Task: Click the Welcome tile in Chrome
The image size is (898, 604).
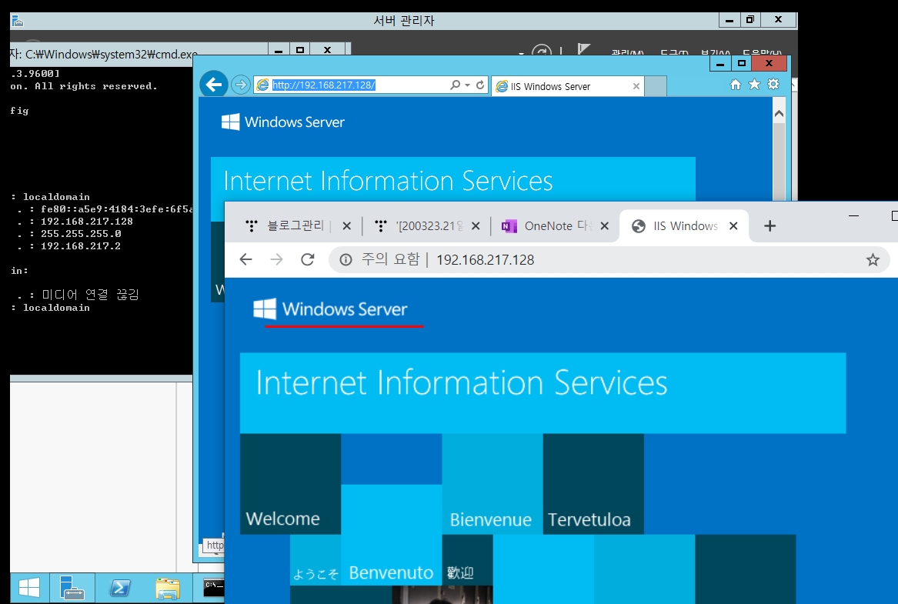Action: click(290, 484)
